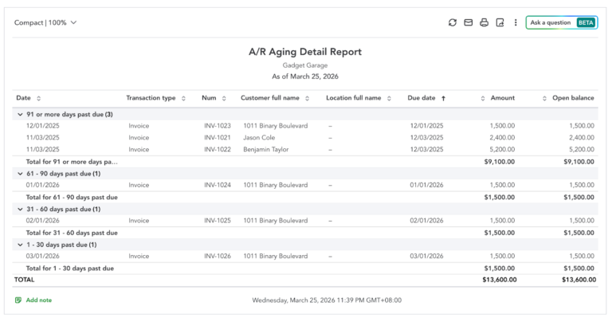Sort by the Open balance column arrows

tap(544, 98)
